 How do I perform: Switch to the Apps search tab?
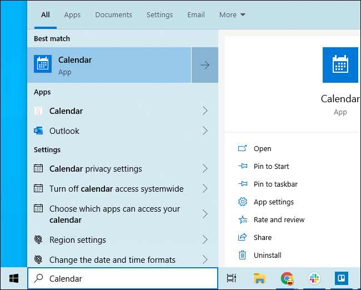click(72, 15)
